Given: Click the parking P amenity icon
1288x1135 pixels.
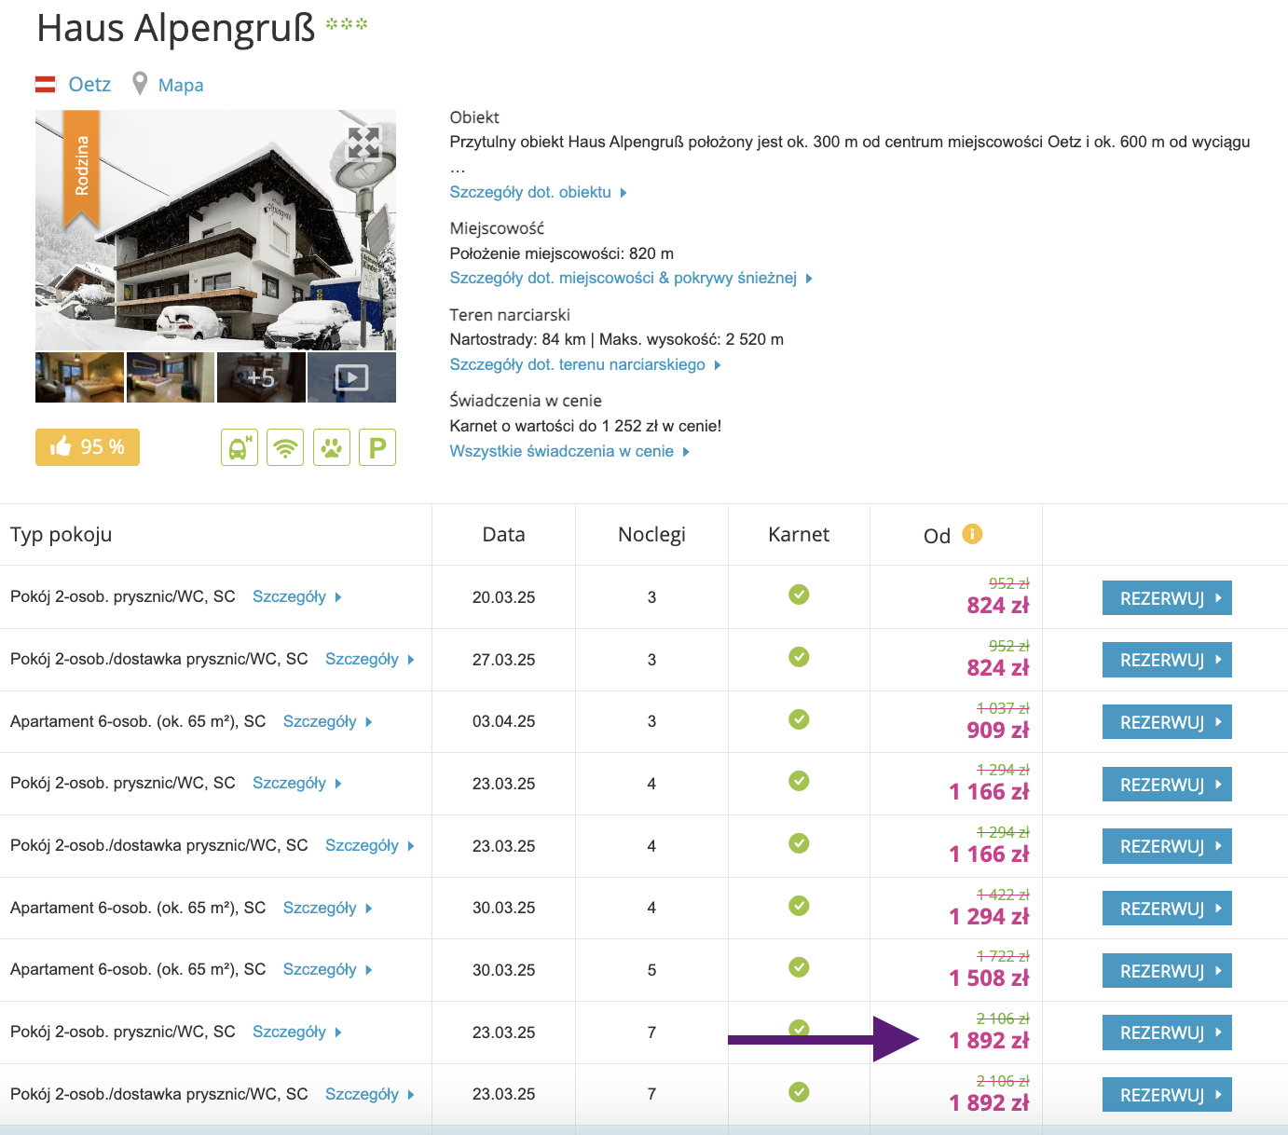Looking at the screenshot, I should (377, 447).
